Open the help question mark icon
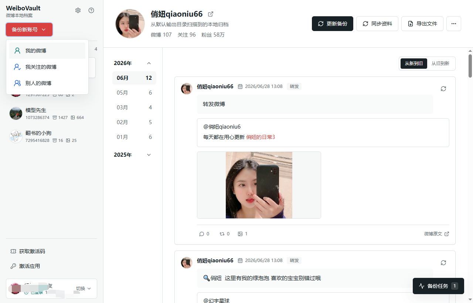 point(91,10)
